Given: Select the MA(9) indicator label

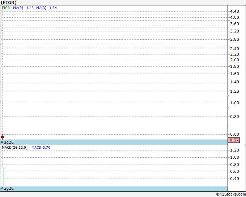Looking at the screenshot, I should [x=18, y=8].
